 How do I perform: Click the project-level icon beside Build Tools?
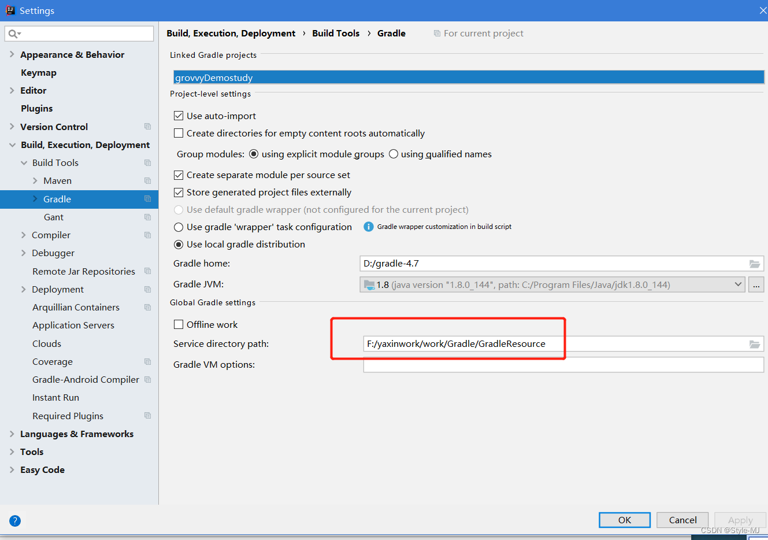(x=147, y=162)
